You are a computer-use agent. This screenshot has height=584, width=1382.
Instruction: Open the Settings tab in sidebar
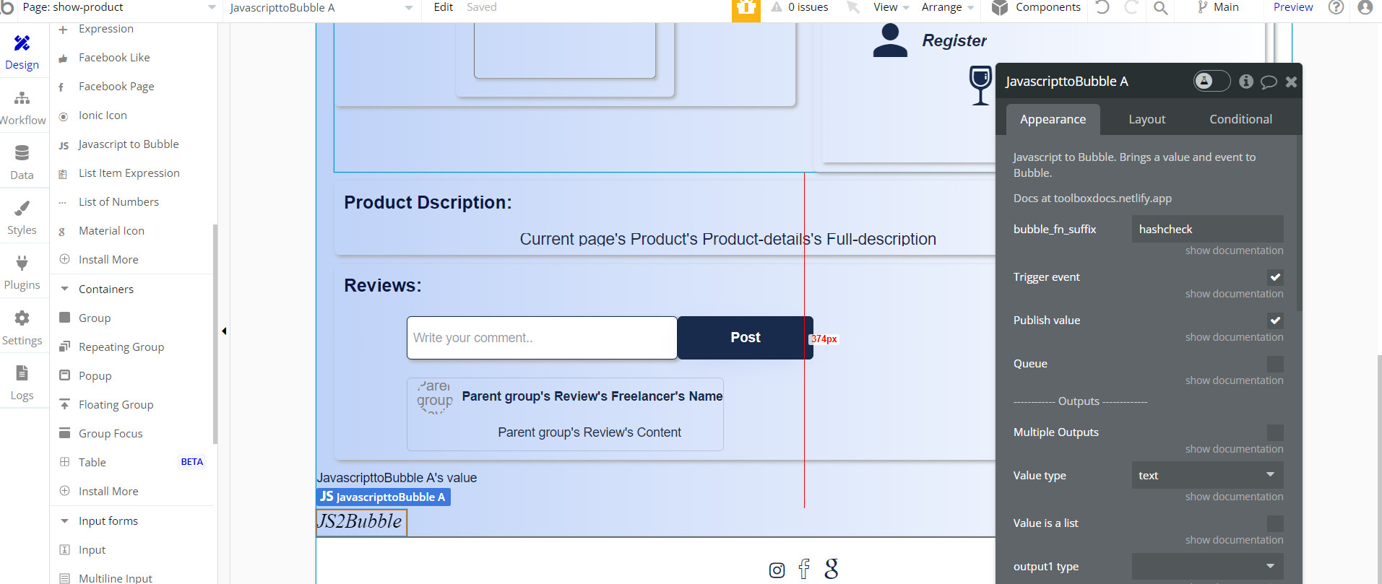(22, 328)
